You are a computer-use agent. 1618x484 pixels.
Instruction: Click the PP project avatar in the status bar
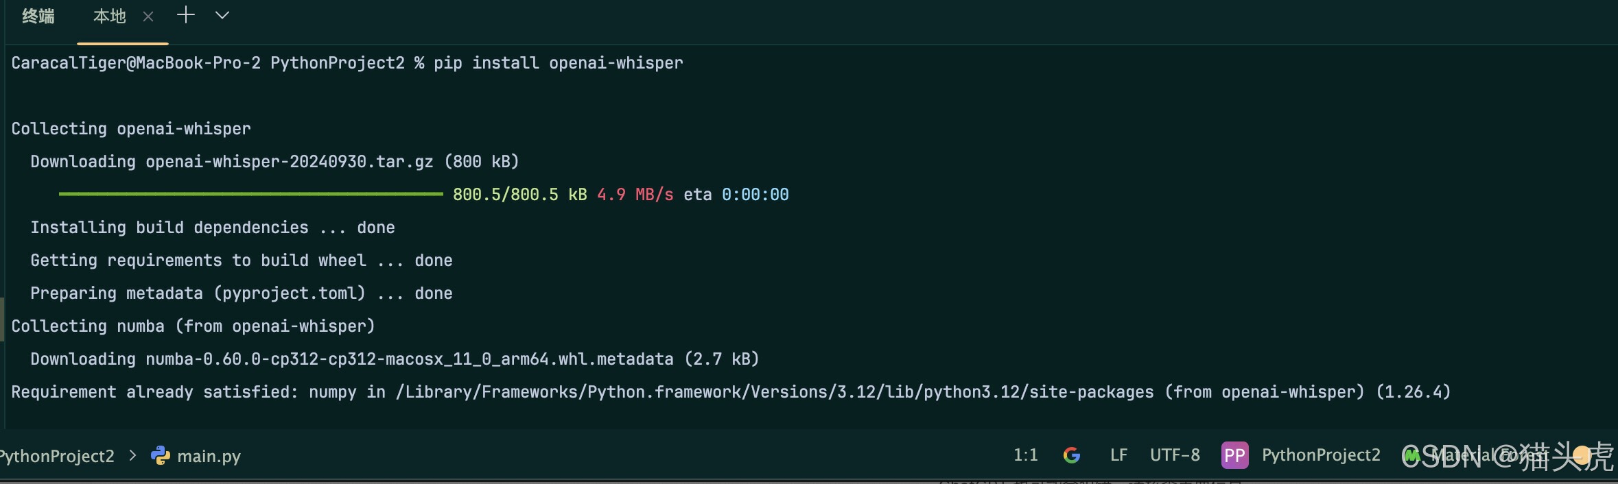(x=1234, y=455)
